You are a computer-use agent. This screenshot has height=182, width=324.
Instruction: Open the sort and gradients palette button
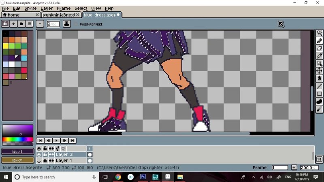point(13,24)
